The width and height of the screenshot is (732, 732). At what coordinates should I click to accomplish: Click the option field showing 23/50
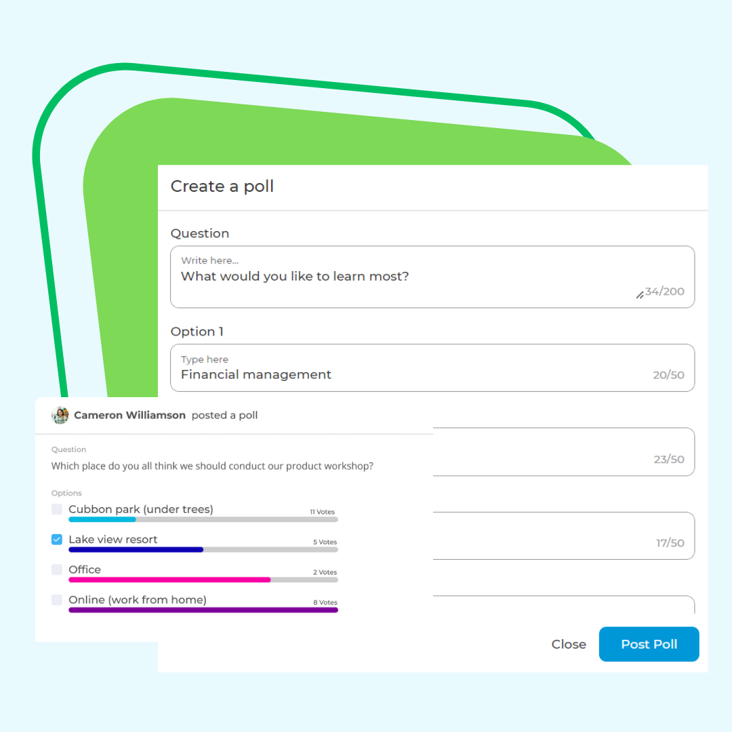(563, 452)
